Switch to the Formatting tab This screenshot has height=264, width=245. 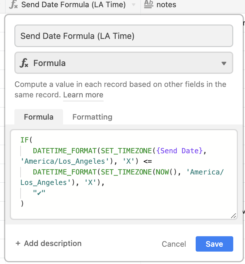[92, 117]
